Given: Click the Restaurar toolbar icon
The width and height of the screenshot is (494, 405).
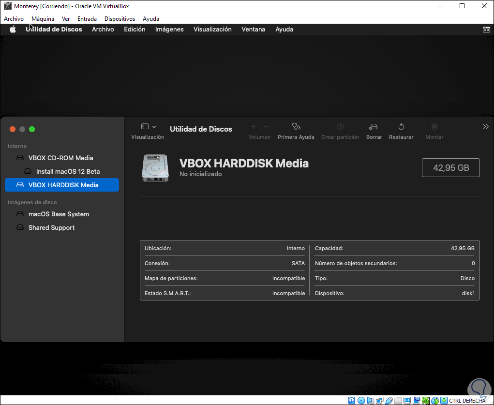Looking at the screenshot, I should click(401, 127).
